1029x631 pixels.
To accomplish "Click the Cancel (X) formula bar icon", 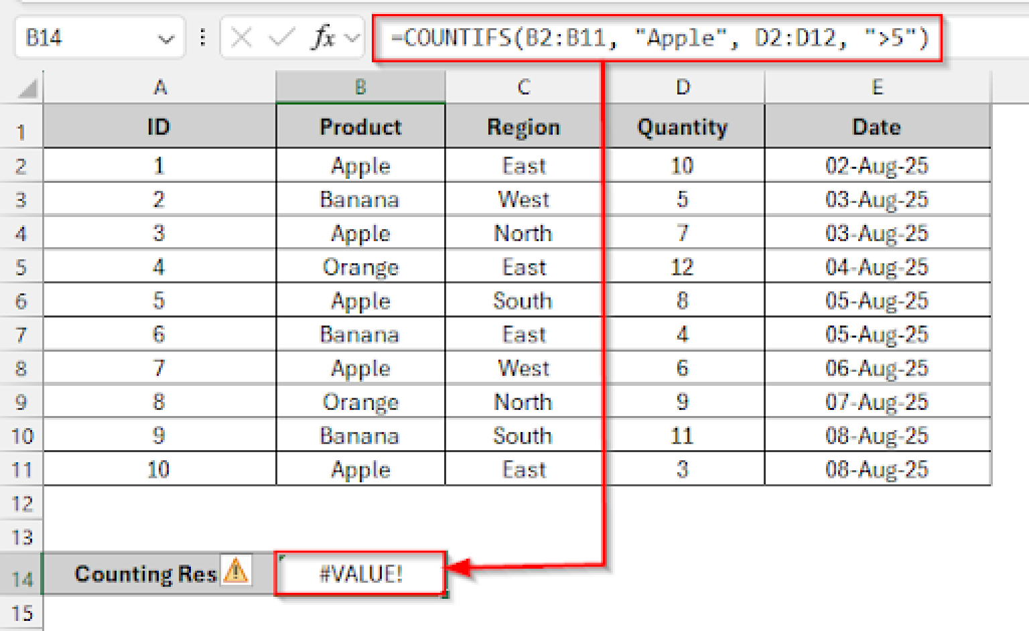I will point(241,38).
